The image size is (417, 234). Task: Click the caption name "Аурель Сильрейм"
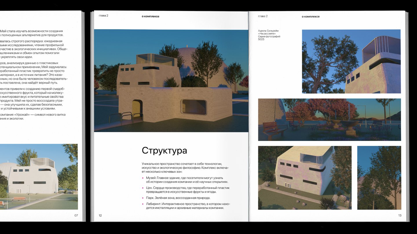click(x=268, y=31)
